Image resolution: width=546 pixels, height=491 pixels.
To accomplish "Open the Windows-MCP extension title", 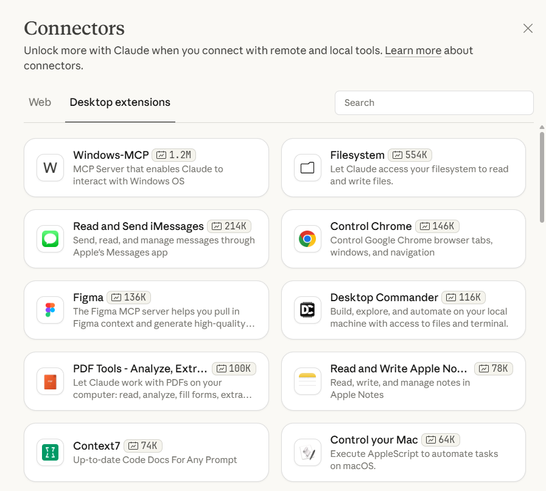I will tap(111, 155).
